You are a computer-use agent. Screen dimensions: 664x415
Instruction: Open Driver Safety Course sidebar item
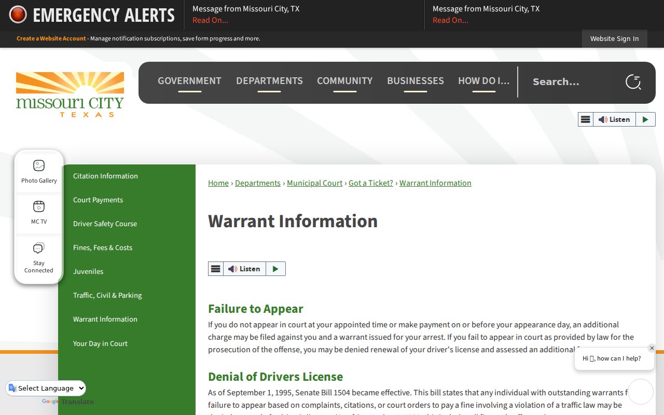point(127,224)
